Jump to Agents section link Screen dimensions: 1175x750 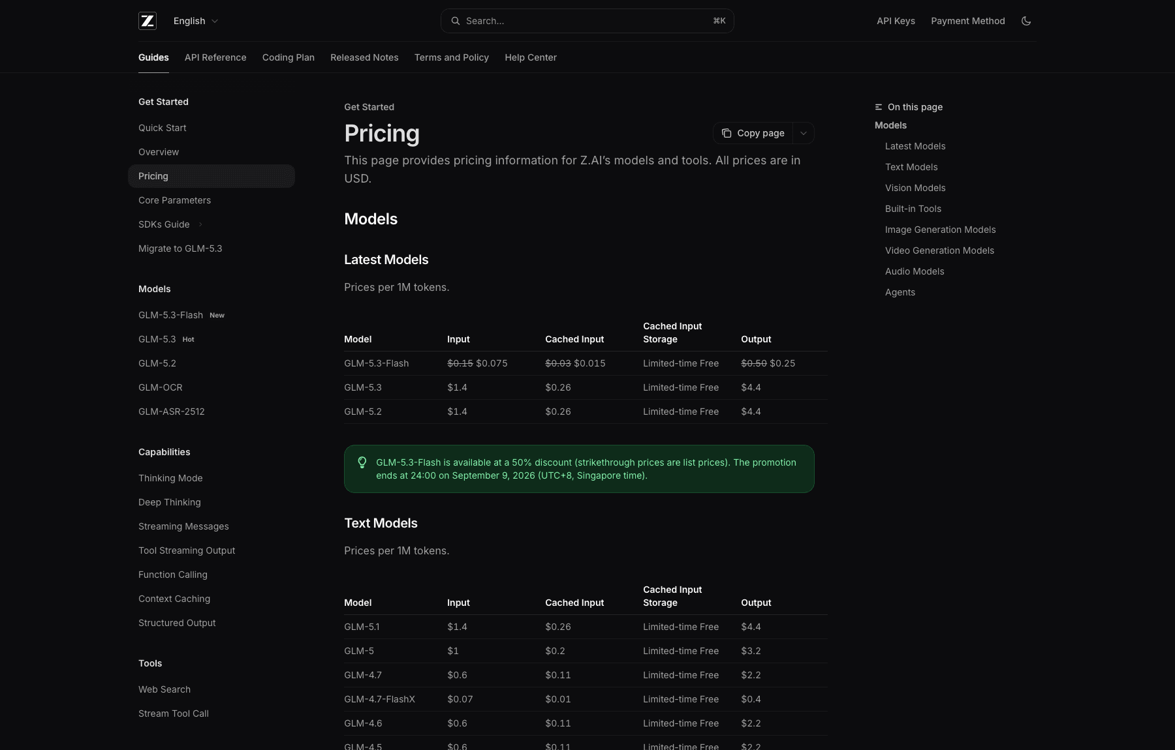click(x=900, y=292)
